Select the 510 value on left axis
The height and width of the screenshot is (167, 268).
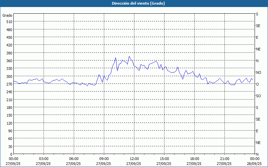pyautogui.click(x=9, y=22)
